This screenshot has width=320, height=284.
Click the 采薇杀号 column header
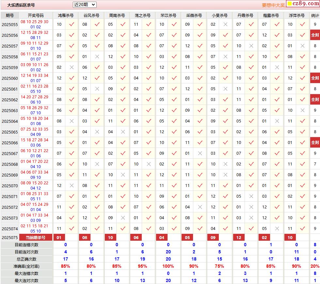194,16
